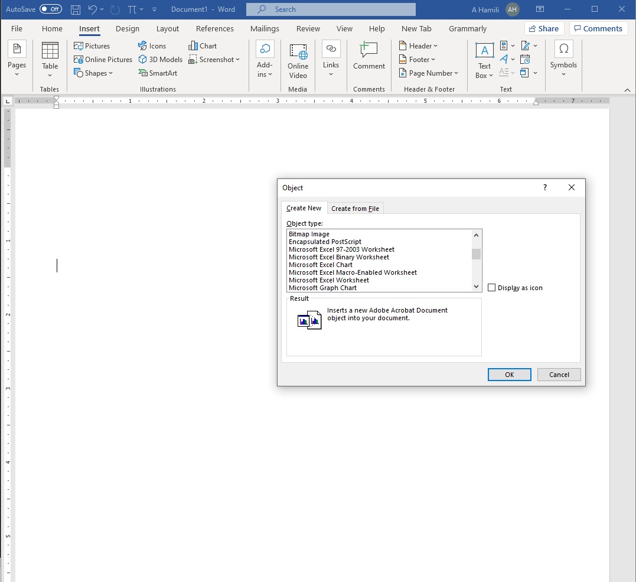This screenshot has width=636, height=582.
Task: Customize Quick Access Toolbar dropdown
Action: [155, 9]
